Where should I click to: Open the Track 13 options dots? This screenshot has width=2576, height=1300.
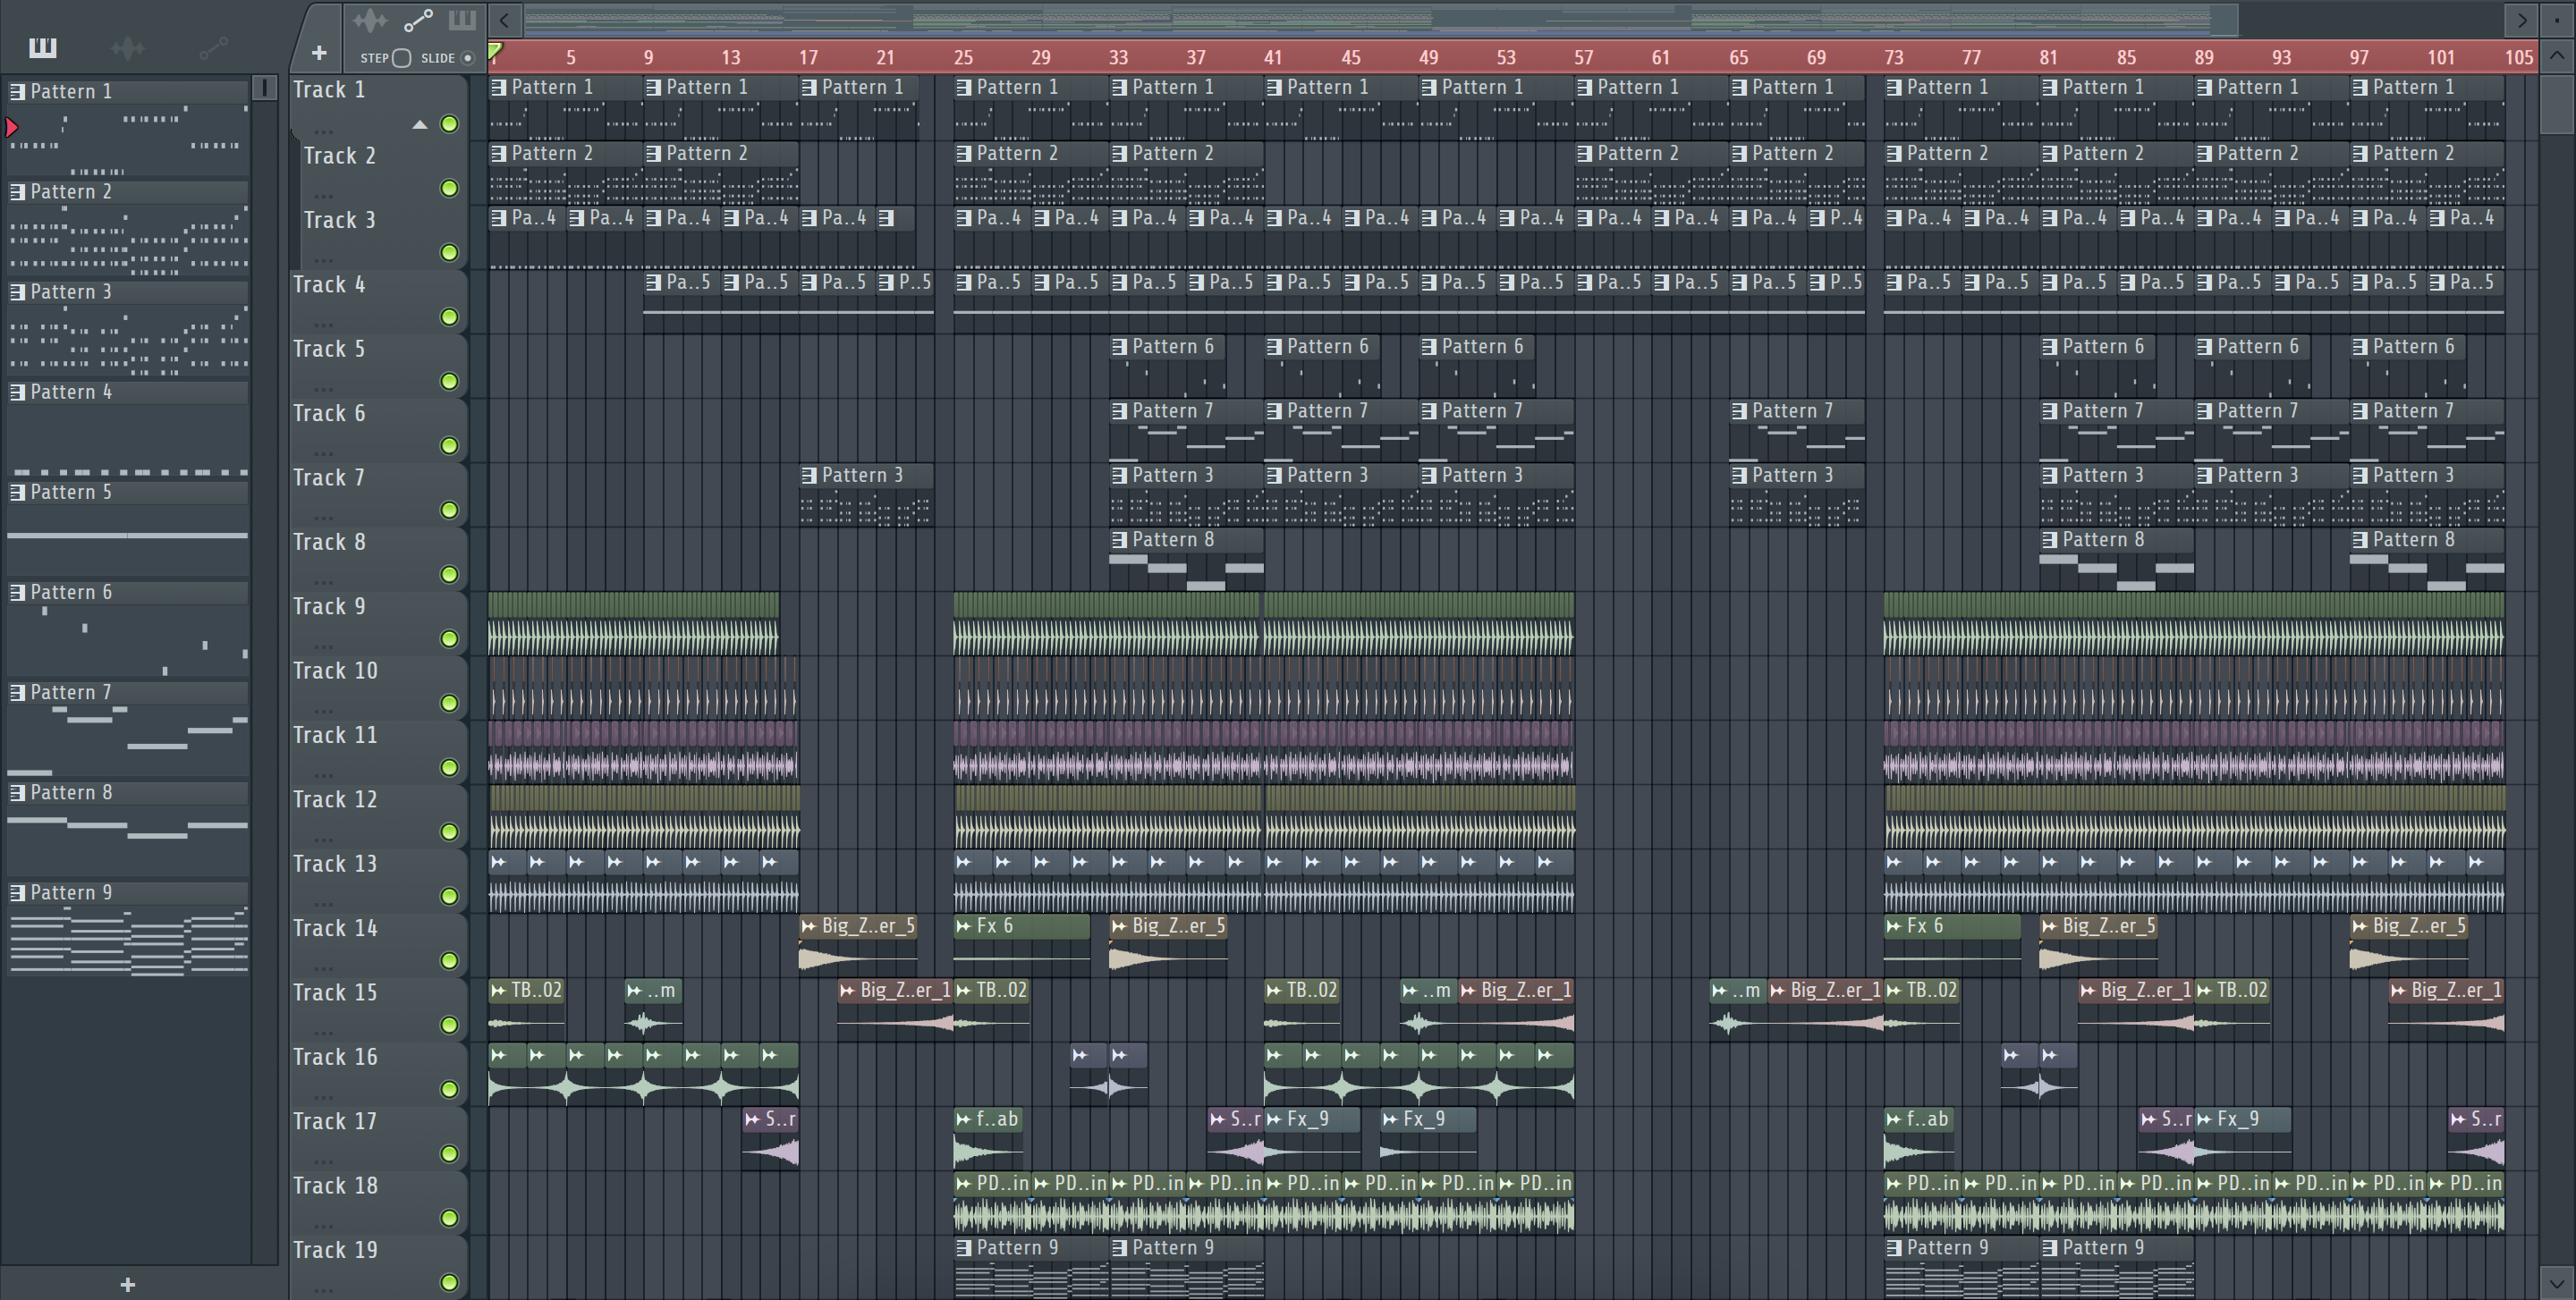(323, 903)
